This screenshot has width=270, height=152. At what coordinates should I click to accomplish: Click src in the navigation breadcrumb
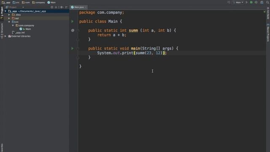[16, 3]
